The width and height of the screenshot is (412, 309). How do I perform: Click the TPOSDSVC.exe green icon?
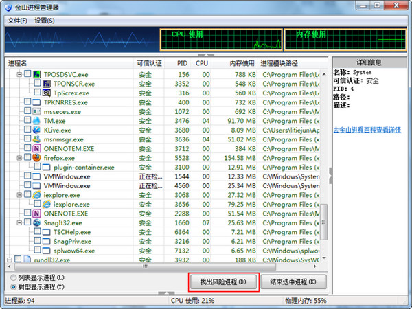coord(37,74)
